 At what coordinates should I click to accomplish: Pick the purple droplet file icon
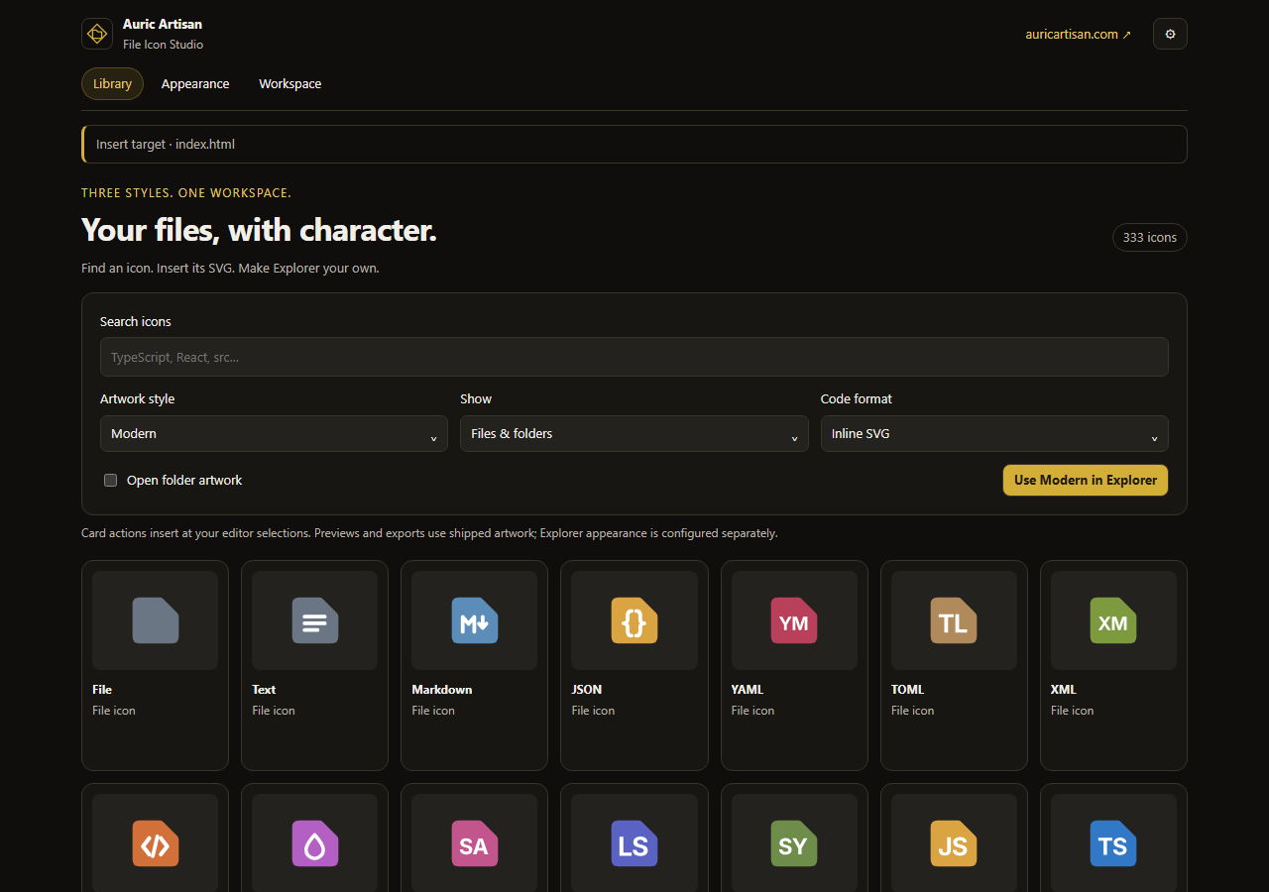pos(315,843)
